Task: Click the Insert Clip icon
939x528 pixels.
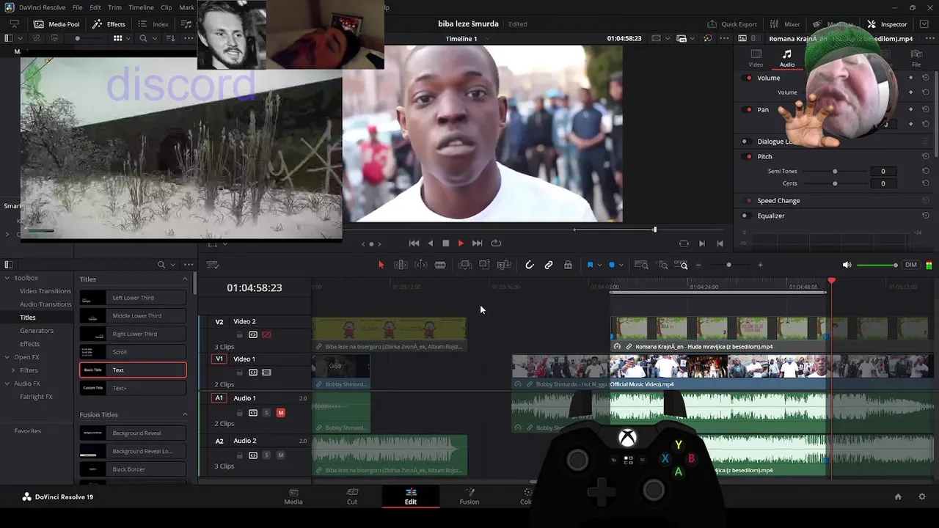Action: pos(465,265)
